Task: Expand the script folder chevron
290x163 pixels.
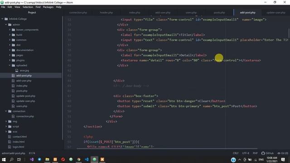Action: click(6, 126)
